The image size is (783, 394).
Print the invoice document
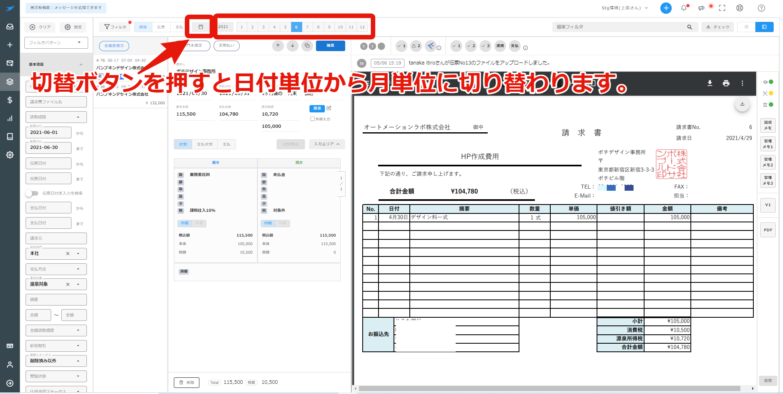coord(726,83)
